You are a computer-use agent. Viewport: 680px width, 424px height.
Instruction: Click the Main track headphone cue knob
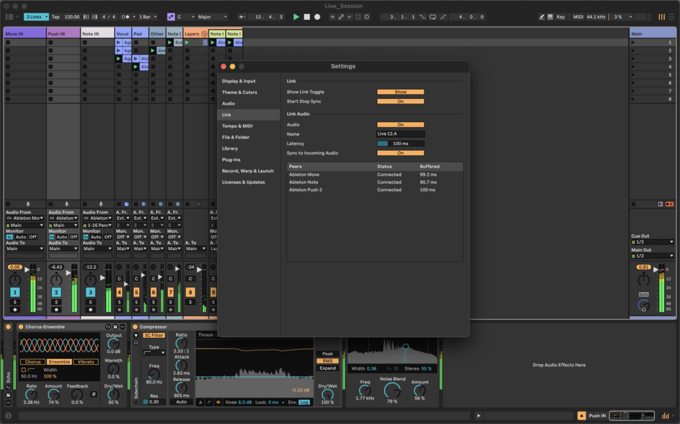[x=643, y=306]
